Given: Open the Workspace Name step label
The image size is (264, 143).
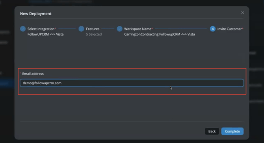Looking at the screenshot, I should (138, 29).
